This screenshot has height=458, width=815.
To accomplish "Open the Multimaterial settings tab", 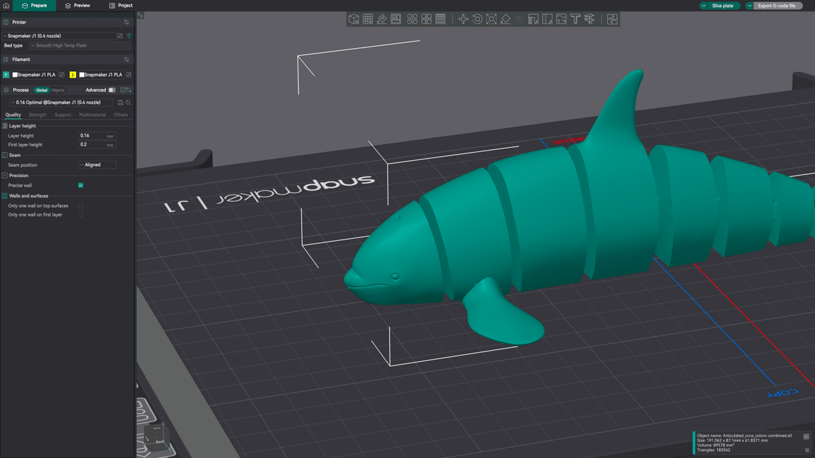I will click(x=92, y=115).
